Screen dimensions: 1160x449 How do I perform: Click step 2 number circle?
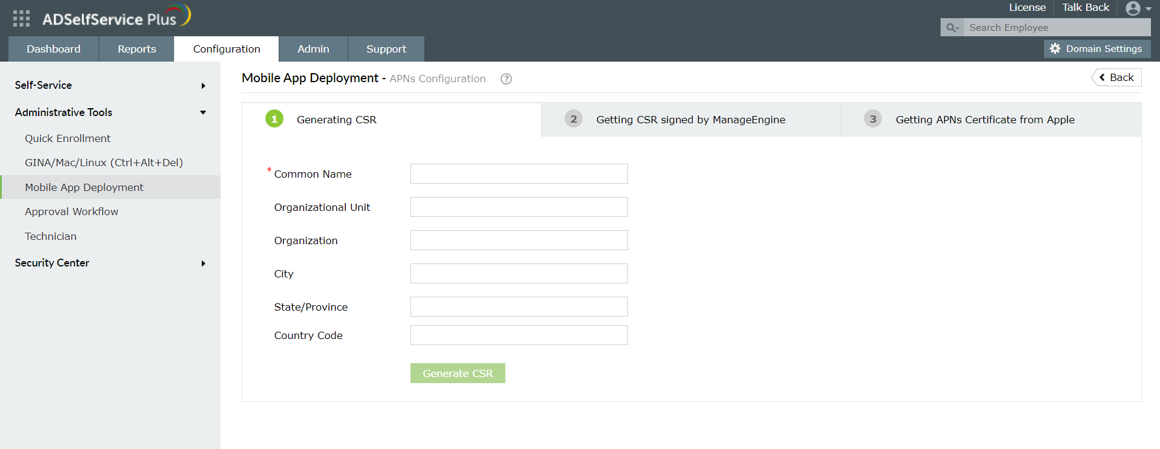coord(573,119)
